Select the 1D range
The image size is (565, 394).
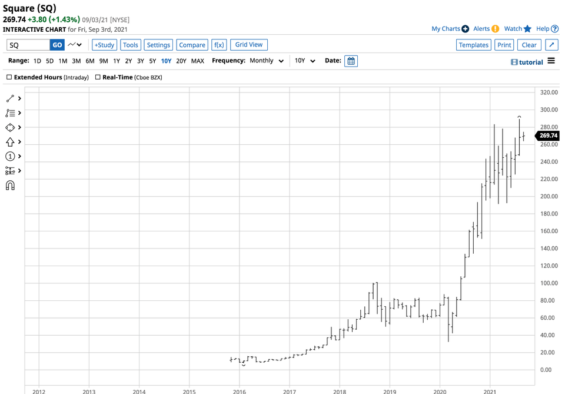tap(37, 61)
